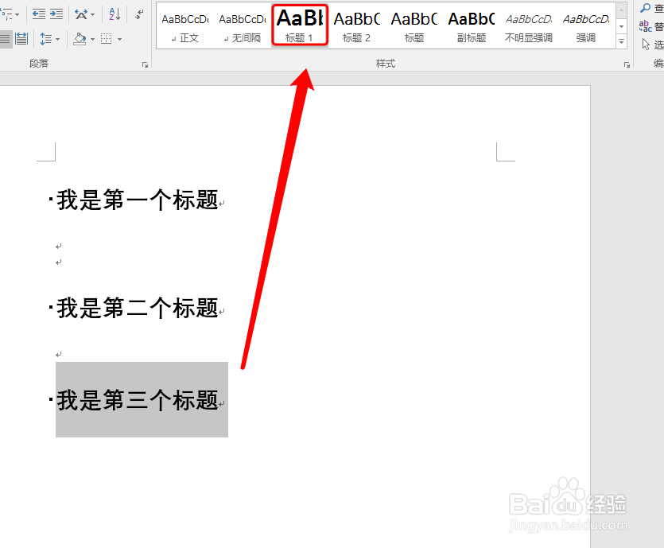Apply 副标题 (Subtitle) style
The image size is (664, 548).
(x=472, y=26)
